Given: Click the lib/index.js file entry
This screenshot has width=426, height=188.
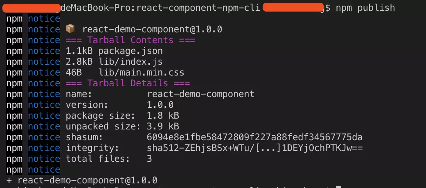Looking at the screenshot, I should tap(130, 62).
